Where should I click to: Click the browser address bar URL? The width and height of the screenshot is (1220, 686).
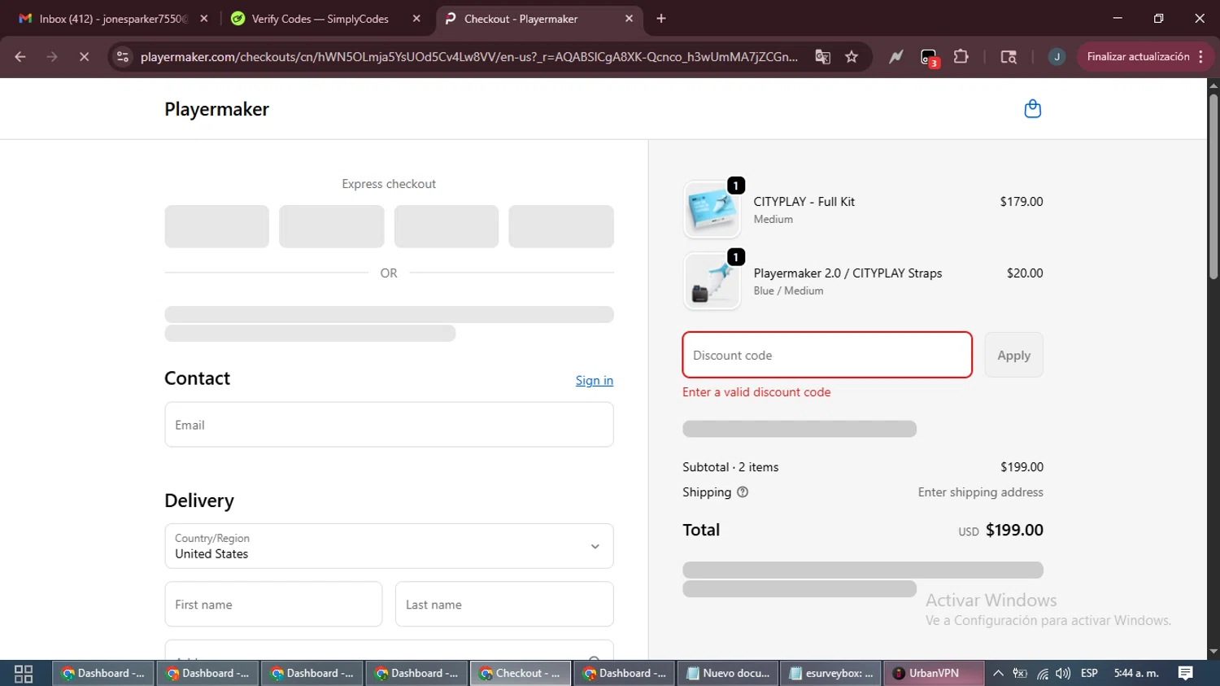(x=468, y=57)
